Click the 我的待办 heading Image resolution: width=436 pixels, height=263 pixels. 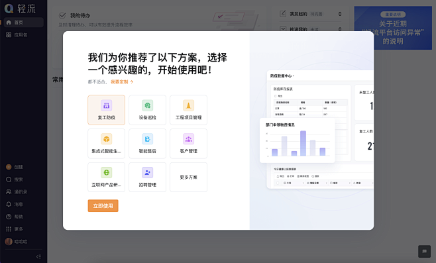[x=80, y=16]
